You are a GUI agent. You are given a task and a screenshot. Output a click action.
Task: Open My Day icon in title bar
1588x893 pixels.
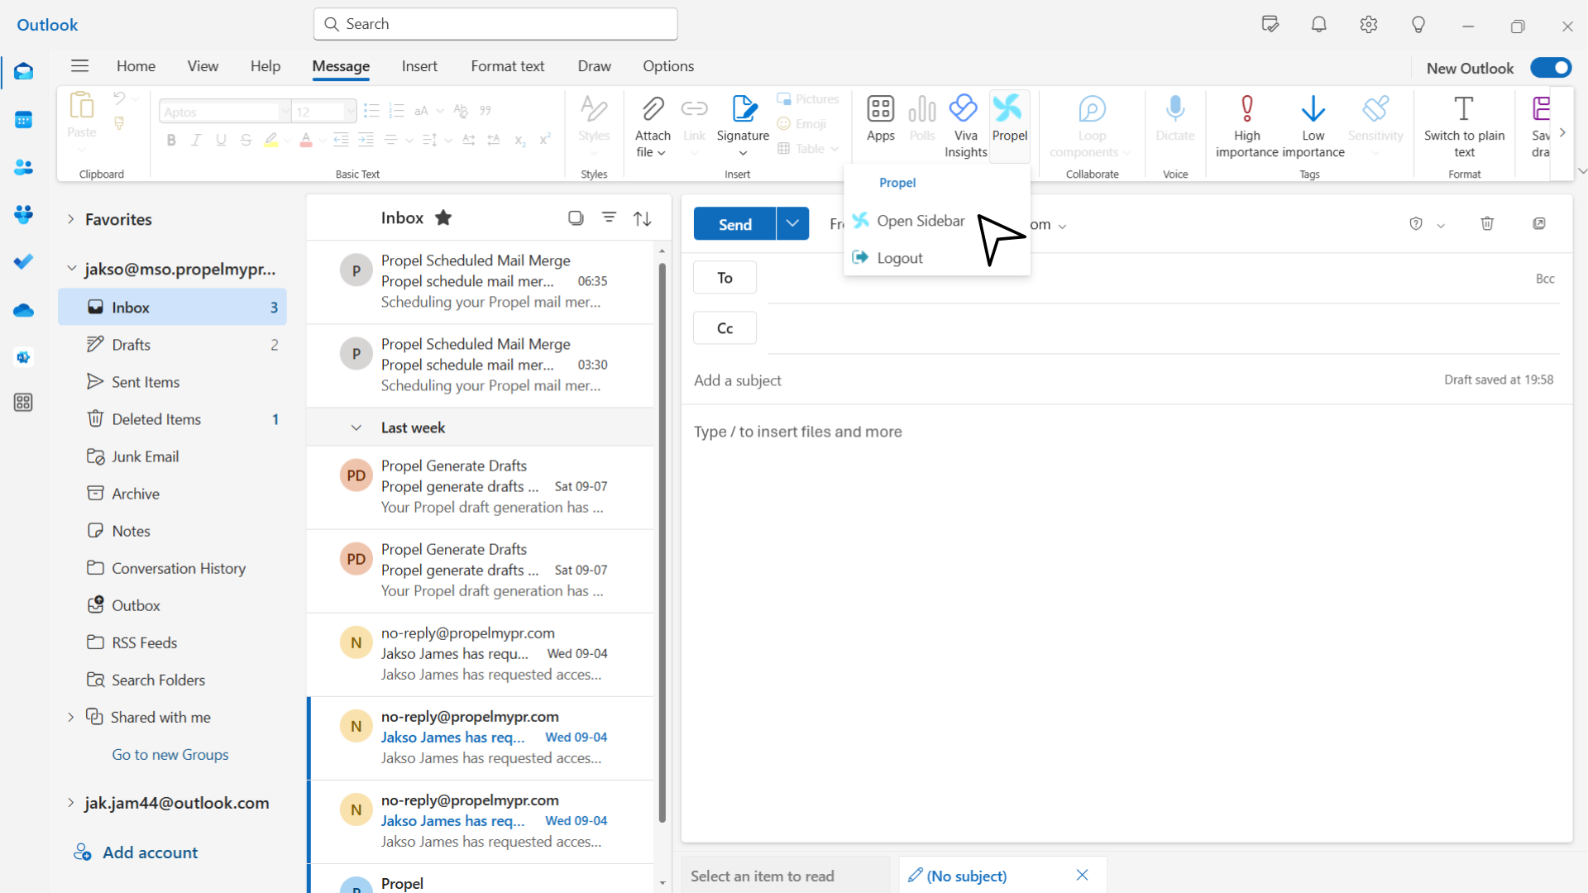(1270, 25)
